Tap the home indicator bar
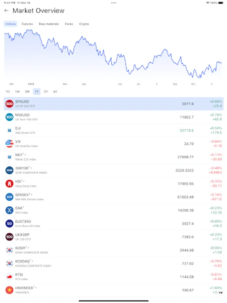The image size is (227, 303). pyautogui.click(x=113, y=300)
